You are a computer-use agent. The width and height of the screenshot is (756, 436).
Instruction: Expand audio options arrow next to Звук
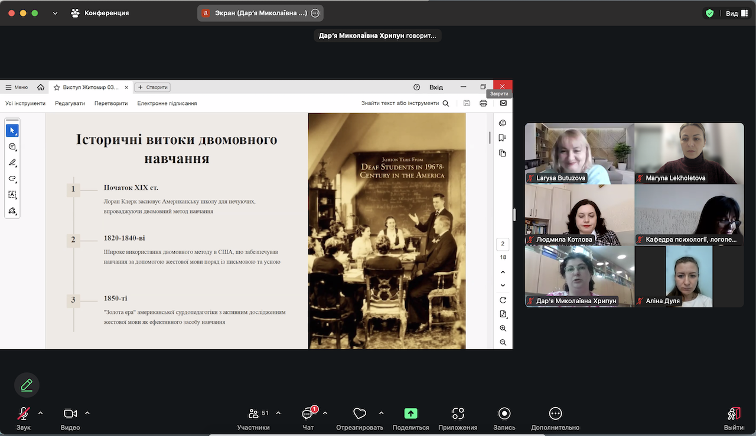pyautogui.click(x=40, y=413)
